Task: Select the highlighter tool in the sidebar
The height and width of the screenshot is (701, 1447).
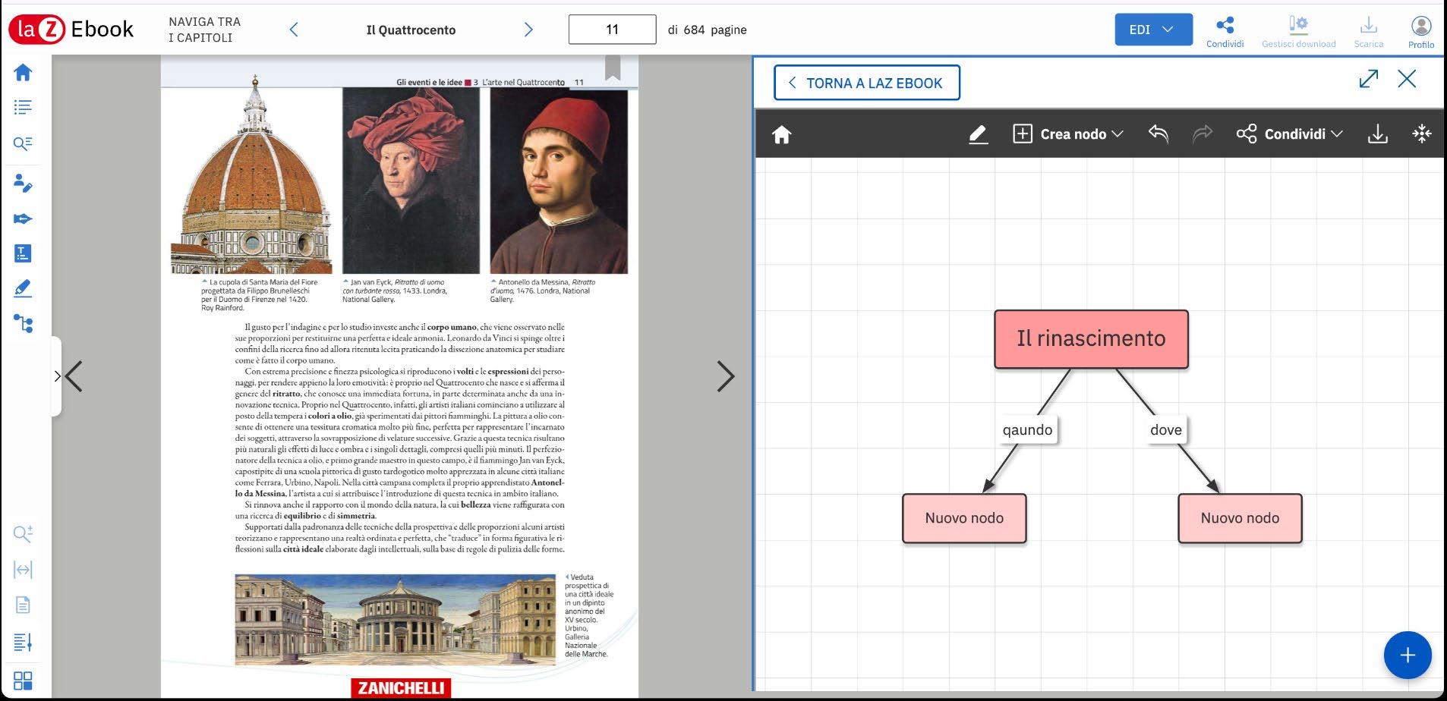Action: coord(23,289)
